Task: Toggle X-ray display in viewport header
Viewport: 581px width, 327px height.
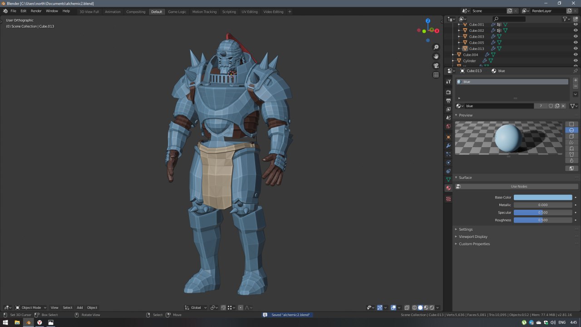Action: [x=407, y=307]
